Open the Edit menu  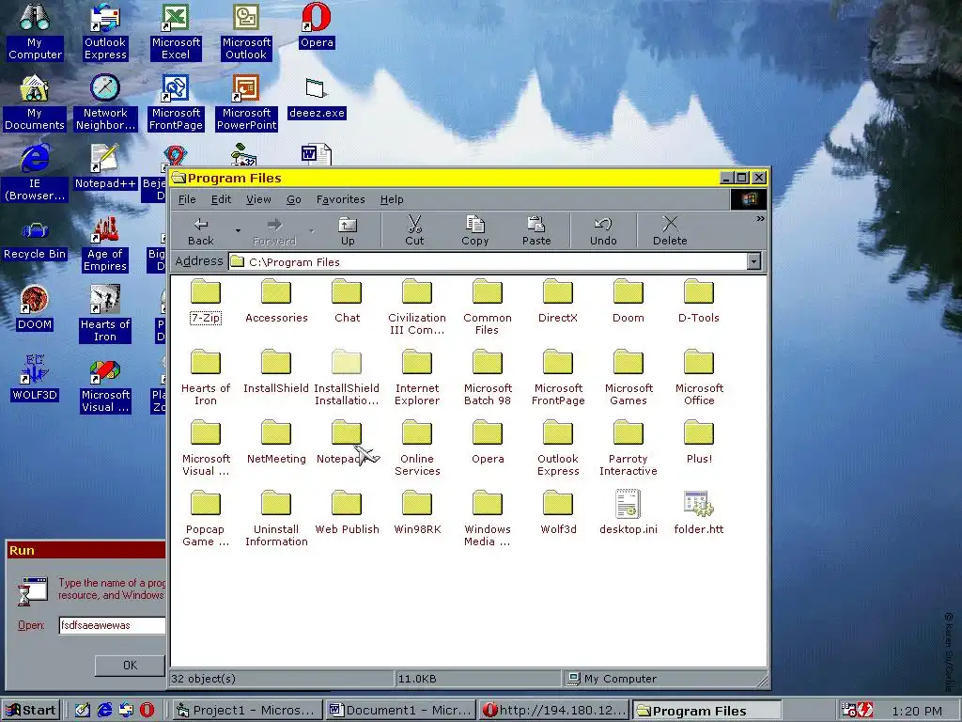coord(221,199)
